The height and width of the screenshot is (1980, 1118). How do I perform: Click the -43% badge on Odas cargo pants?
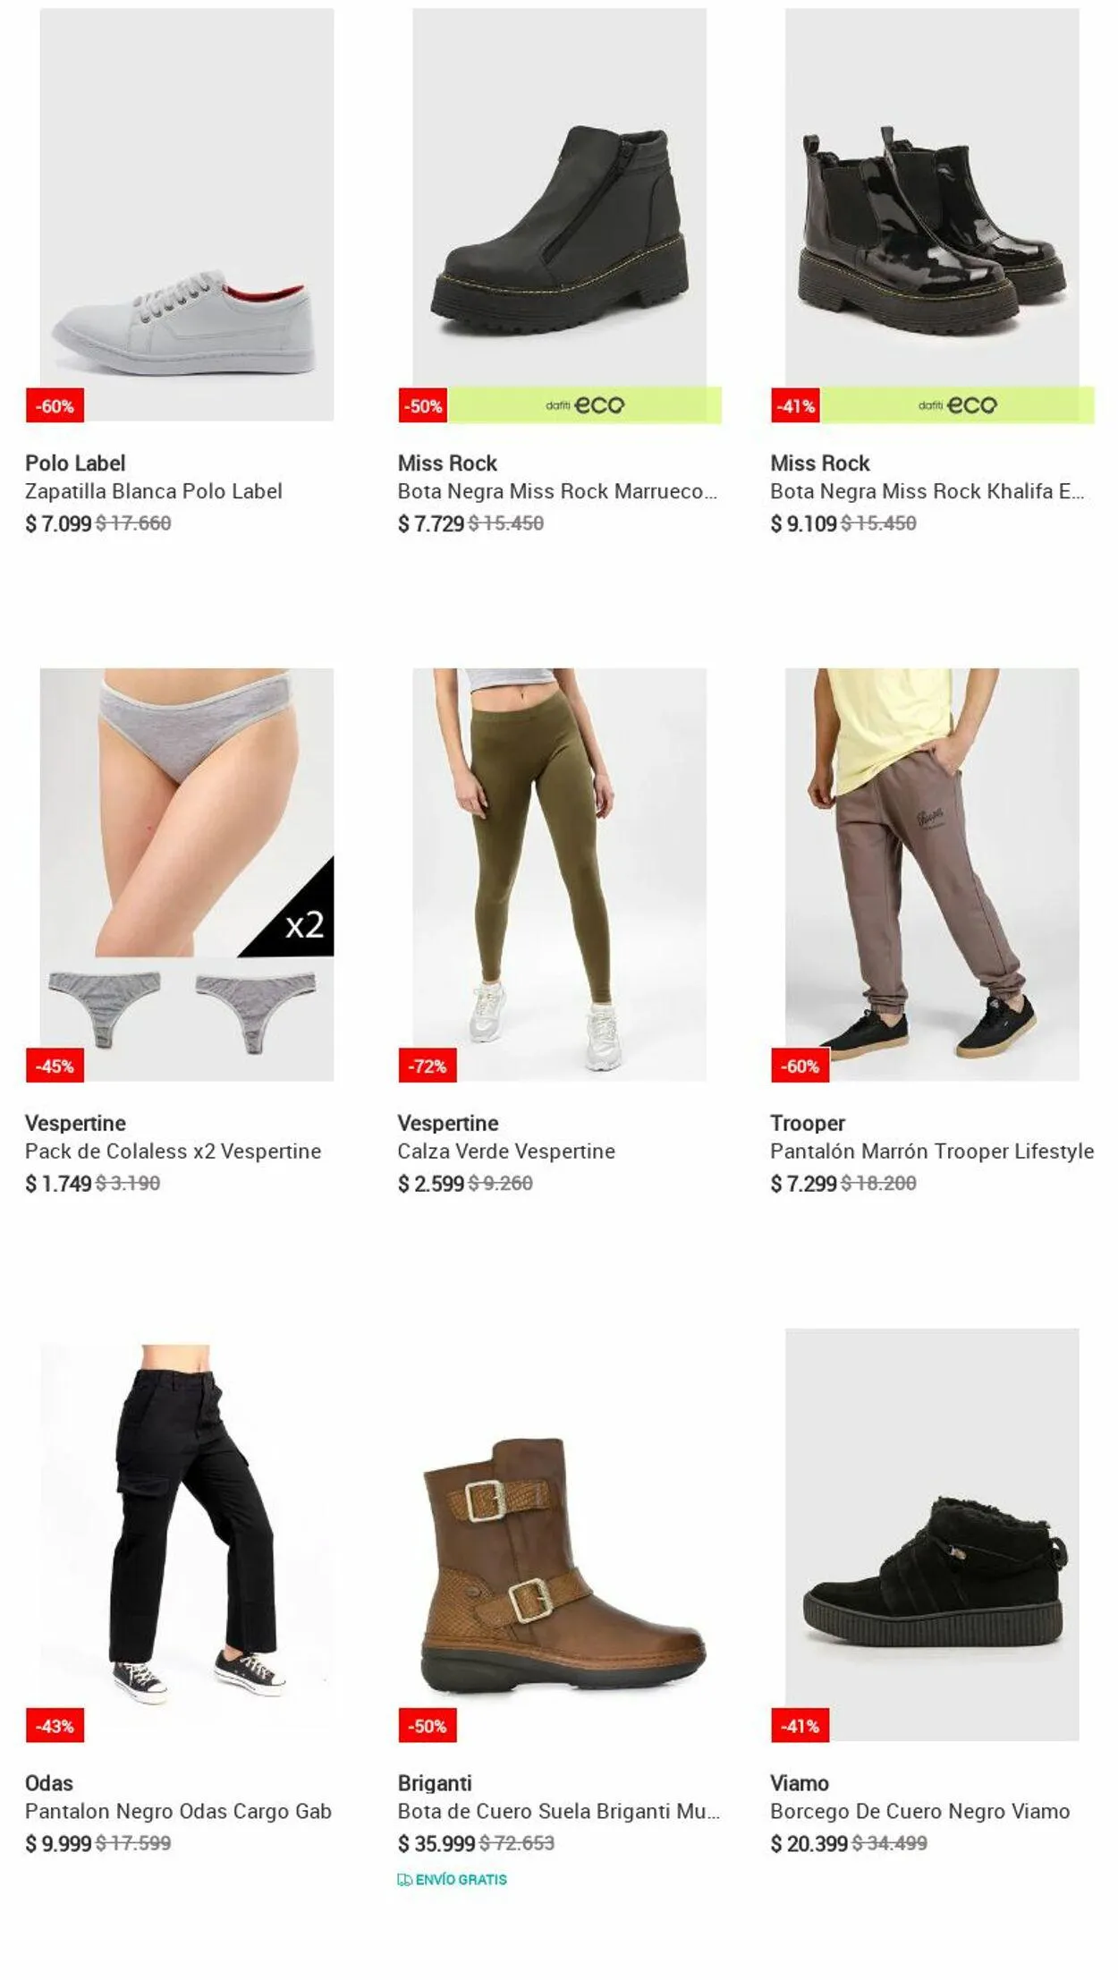point(55,1726)
